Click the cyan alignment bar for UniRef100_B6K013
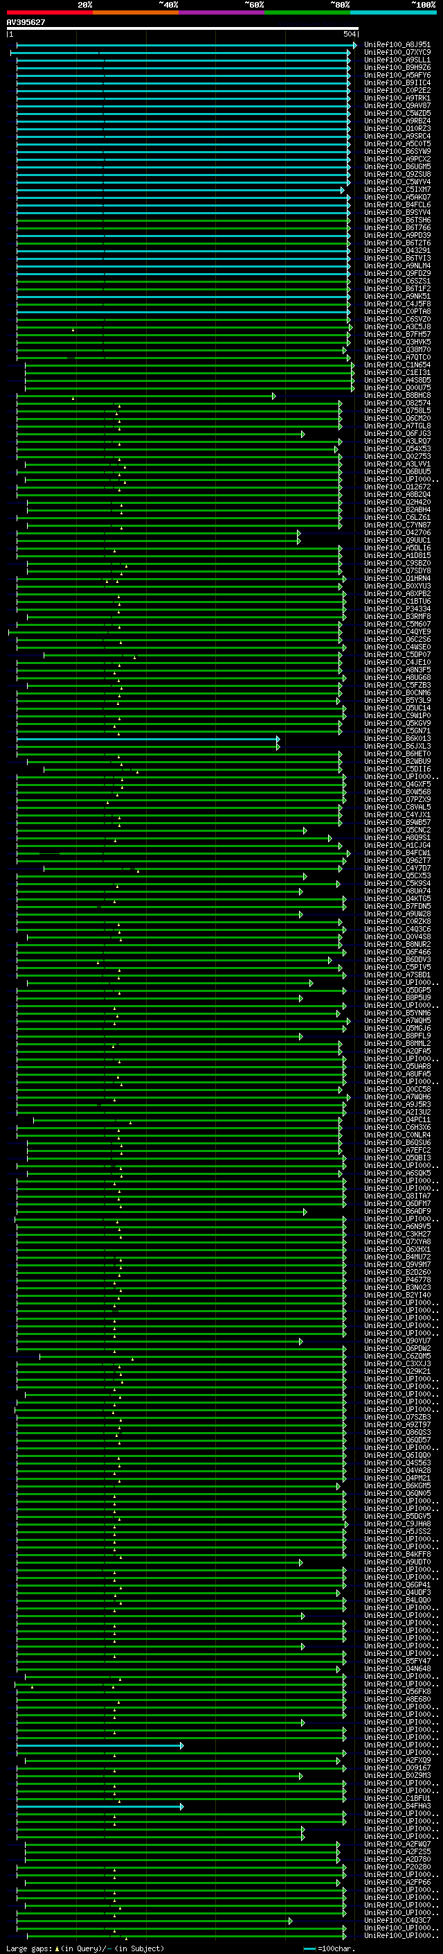This screenshot has height=1954, width=443. [147, 739]
